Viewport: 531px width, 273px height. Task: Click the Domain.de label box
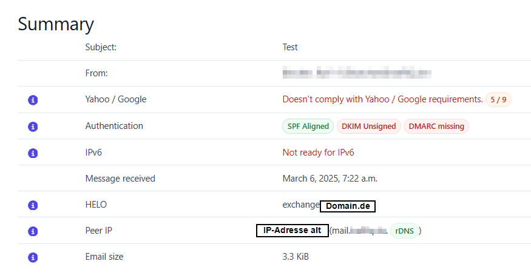[x=348, y=206]
